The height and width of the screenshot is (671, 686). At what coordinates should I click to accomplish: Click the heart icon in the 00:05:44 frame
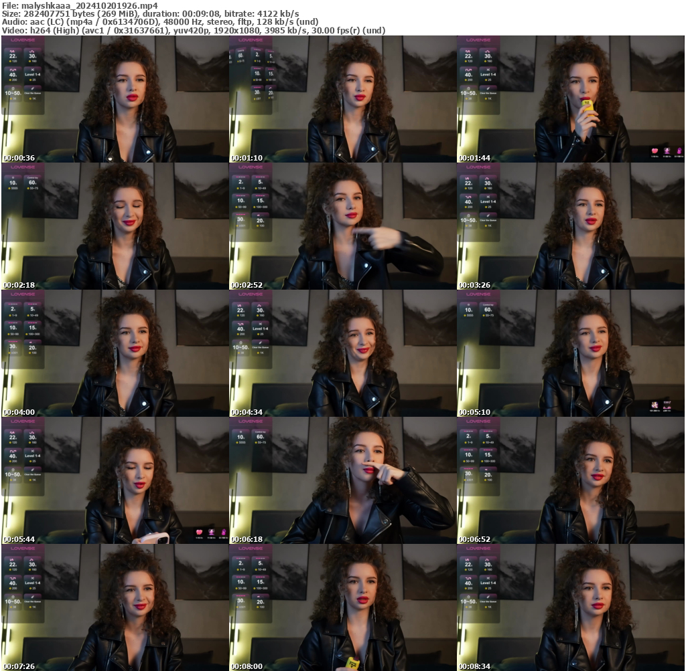click(x=199, y=533)
